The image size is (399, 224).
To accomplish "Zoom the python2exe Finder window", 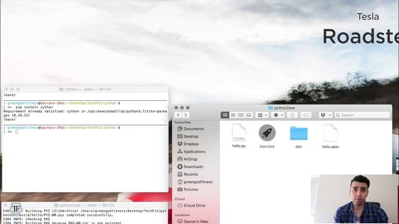I will click(188, 108).
